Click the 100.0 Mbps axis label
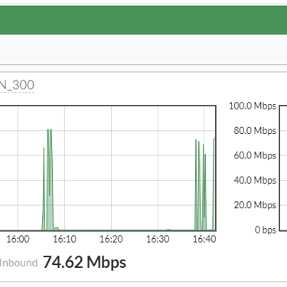The height and width of the screenshot is (287, 287). pos(253,106)
